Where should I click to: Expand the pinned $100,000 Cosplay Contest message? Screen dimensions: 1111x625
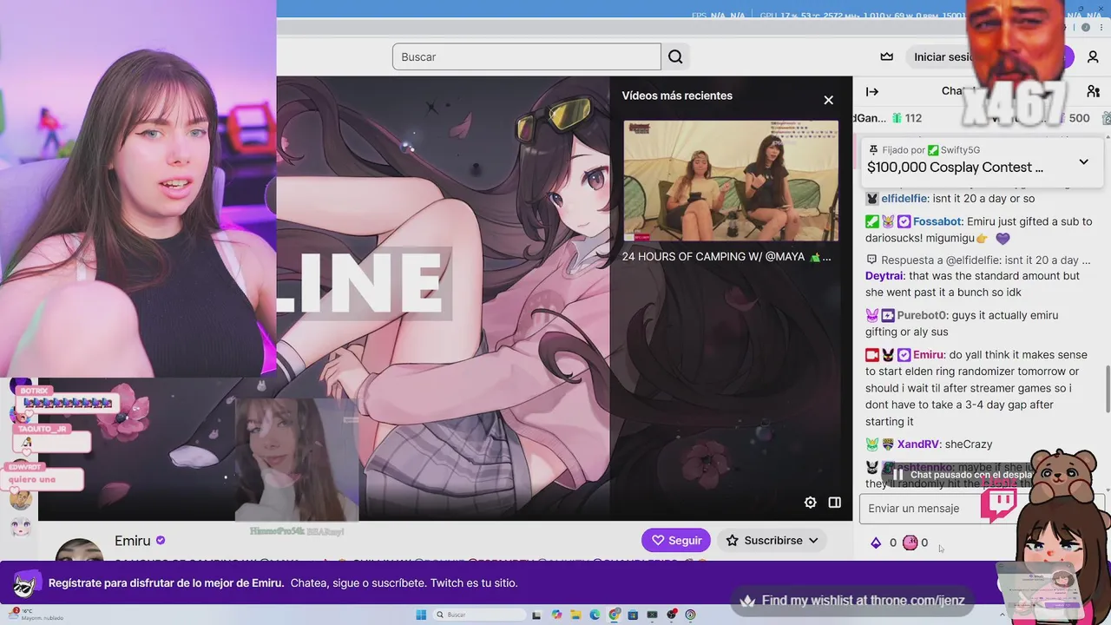click(1083, 161)
